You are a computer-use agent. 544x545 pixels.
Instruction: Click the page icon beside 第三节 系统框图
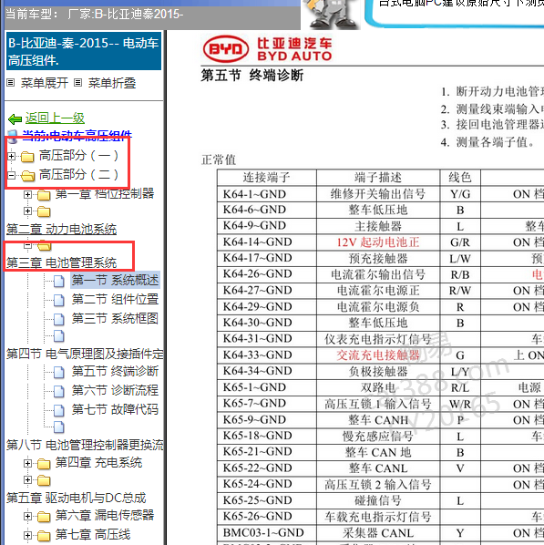(x=58, y=319)
